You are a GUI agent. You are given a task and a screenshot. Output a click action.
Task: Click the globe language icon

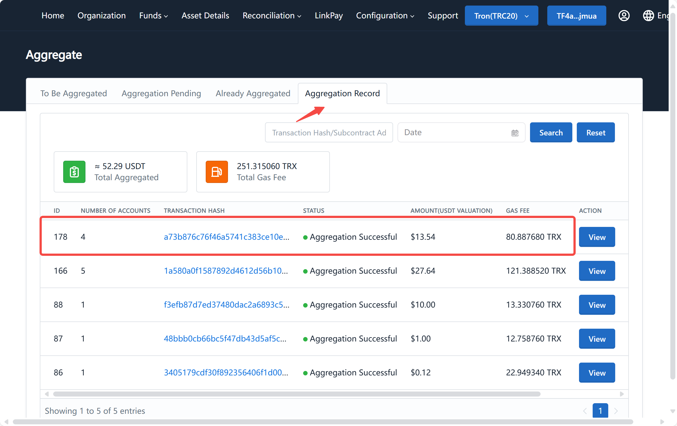[x=648, y=16]
